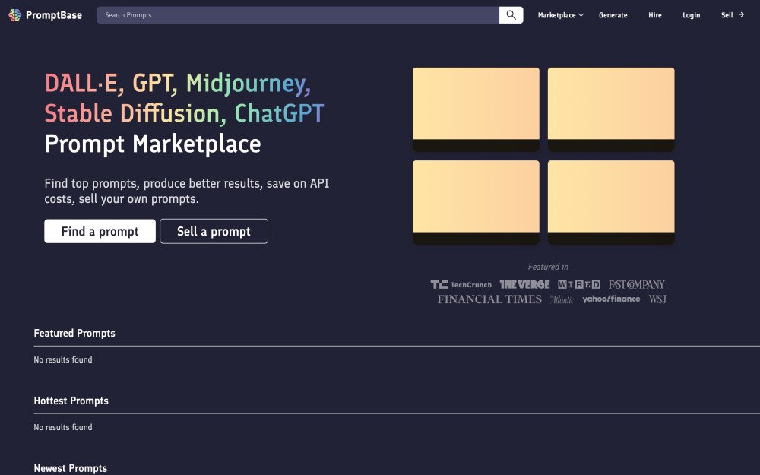Click the Find a prompt button

100,231
